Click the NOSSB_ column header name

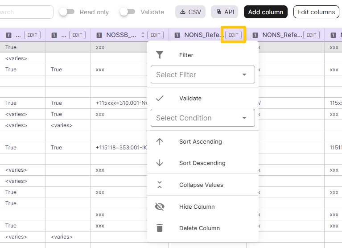pyautogui.click(x=121, y=35)
